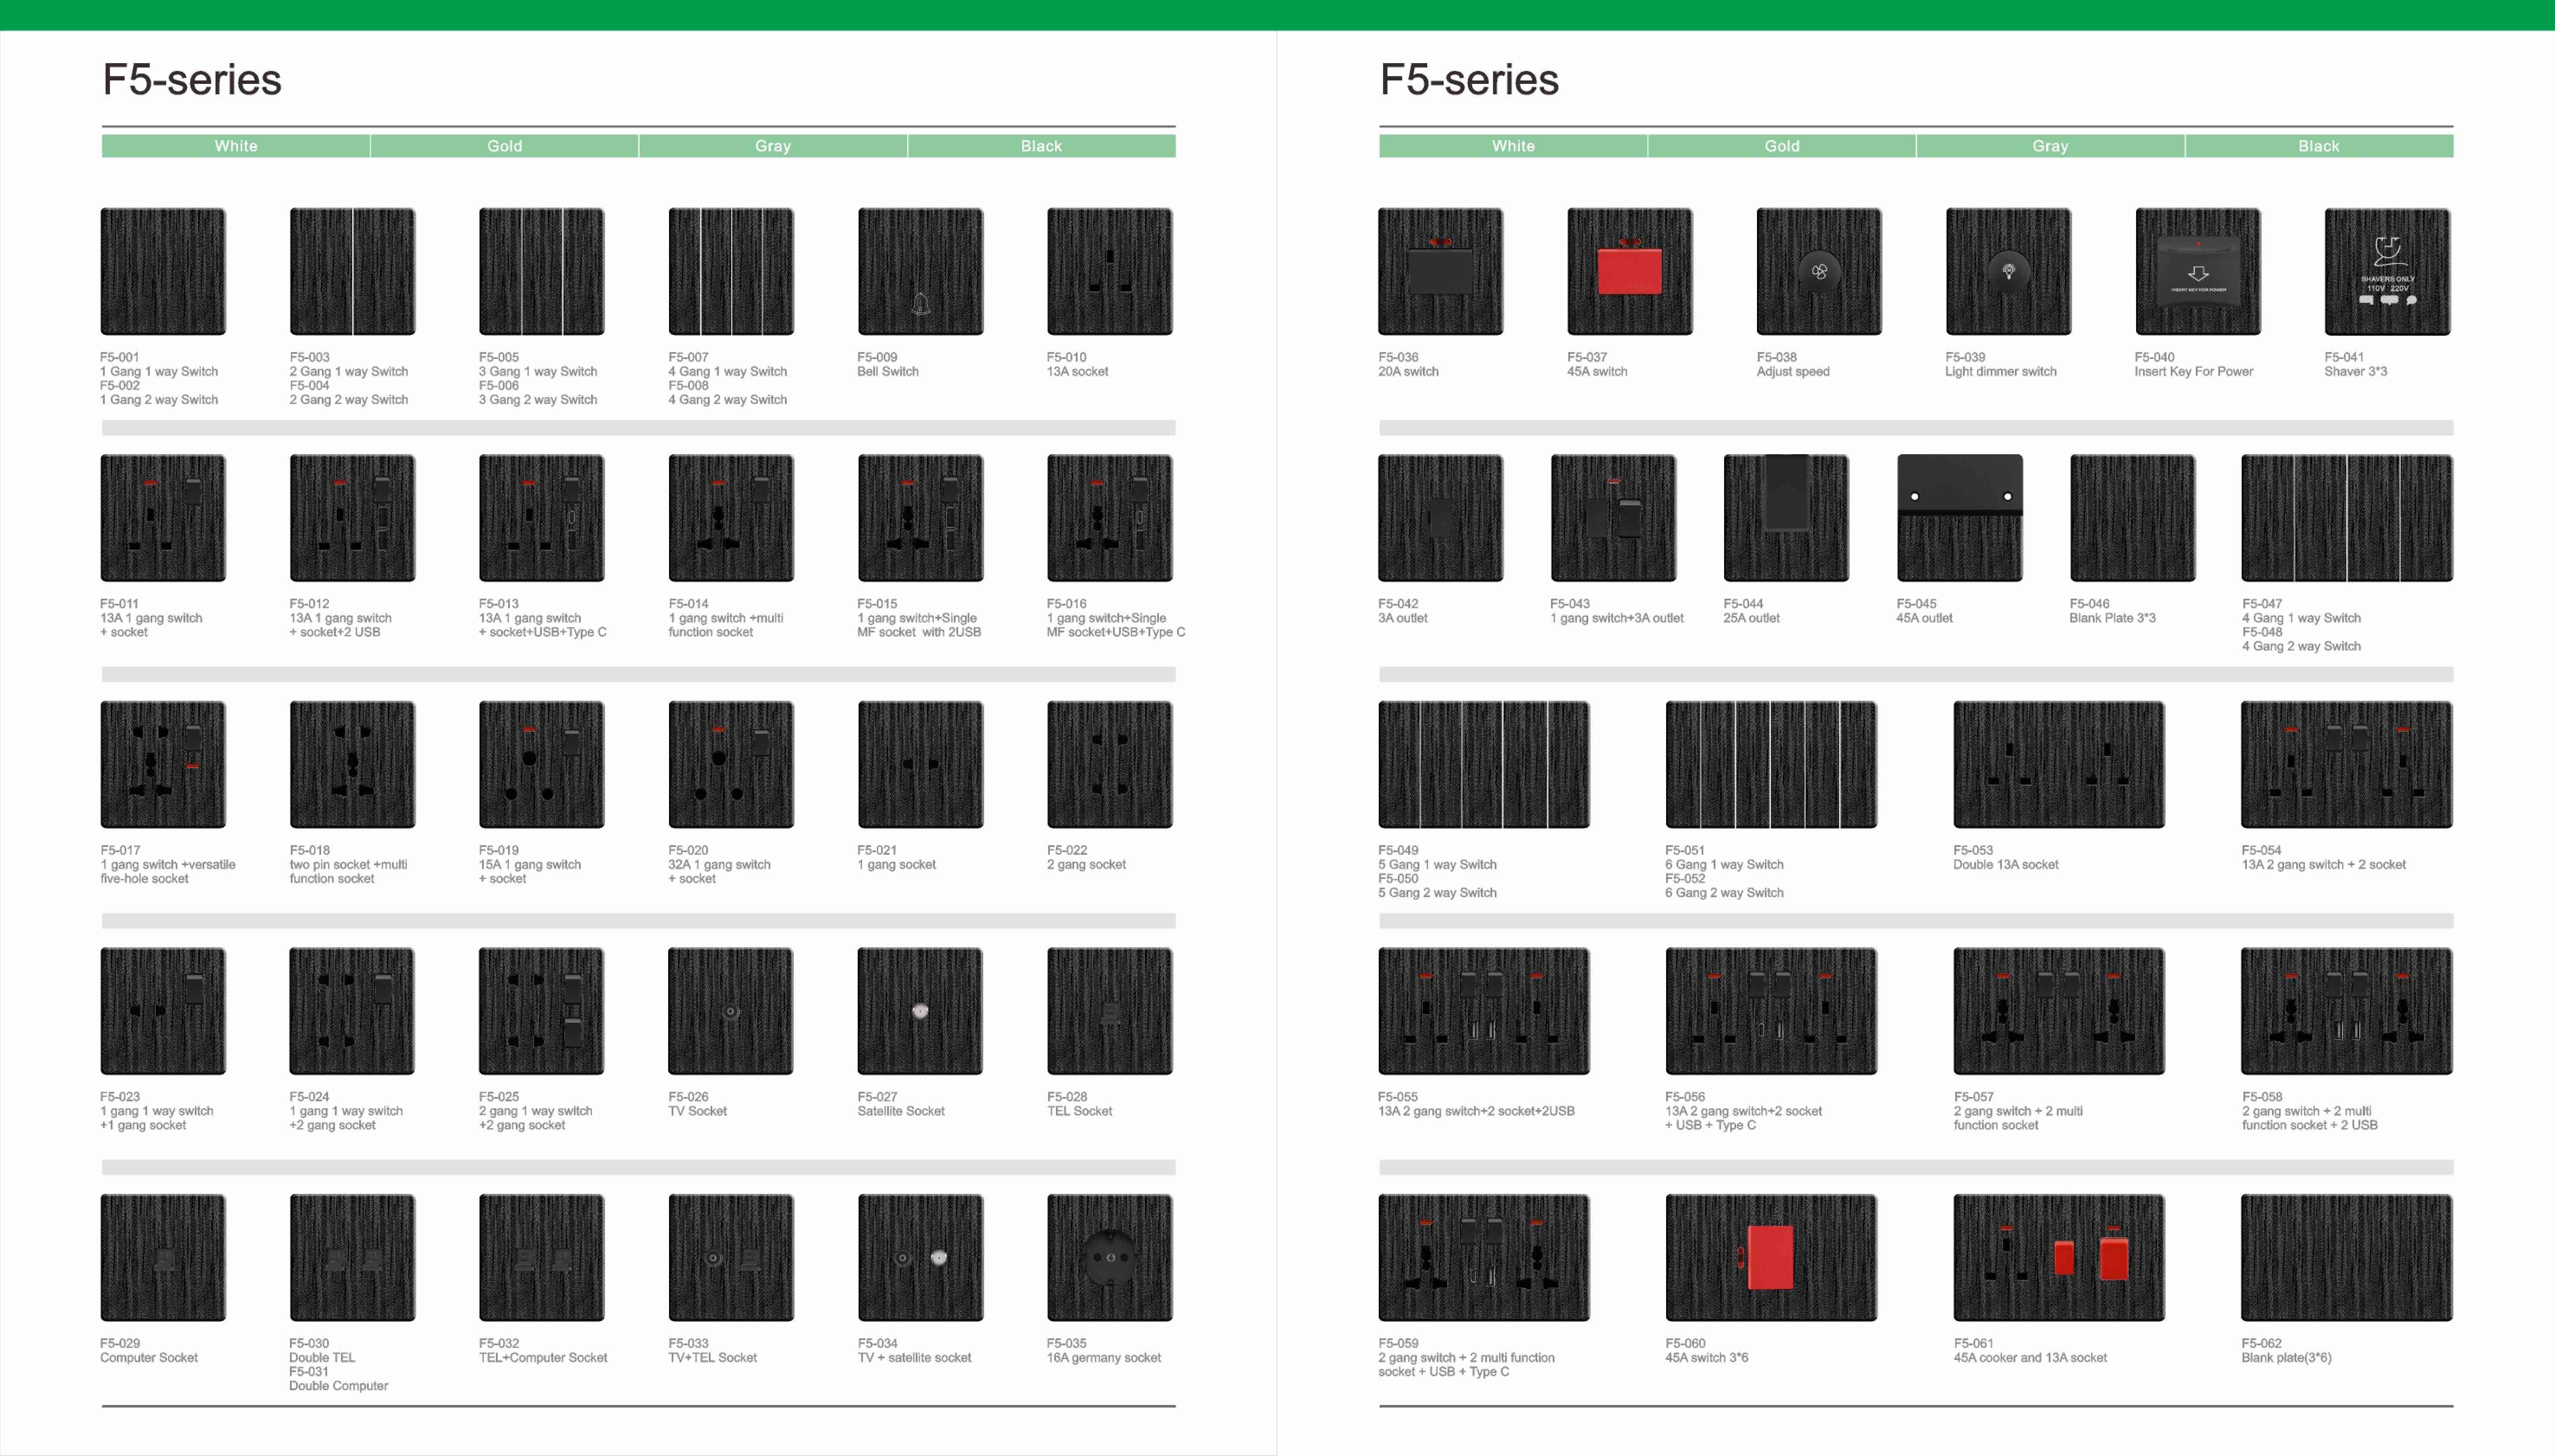Select the F5-005 three gang switch image
Image resolution: width=2555 pixels, height=1456 pixels.
tap(541, 271)
